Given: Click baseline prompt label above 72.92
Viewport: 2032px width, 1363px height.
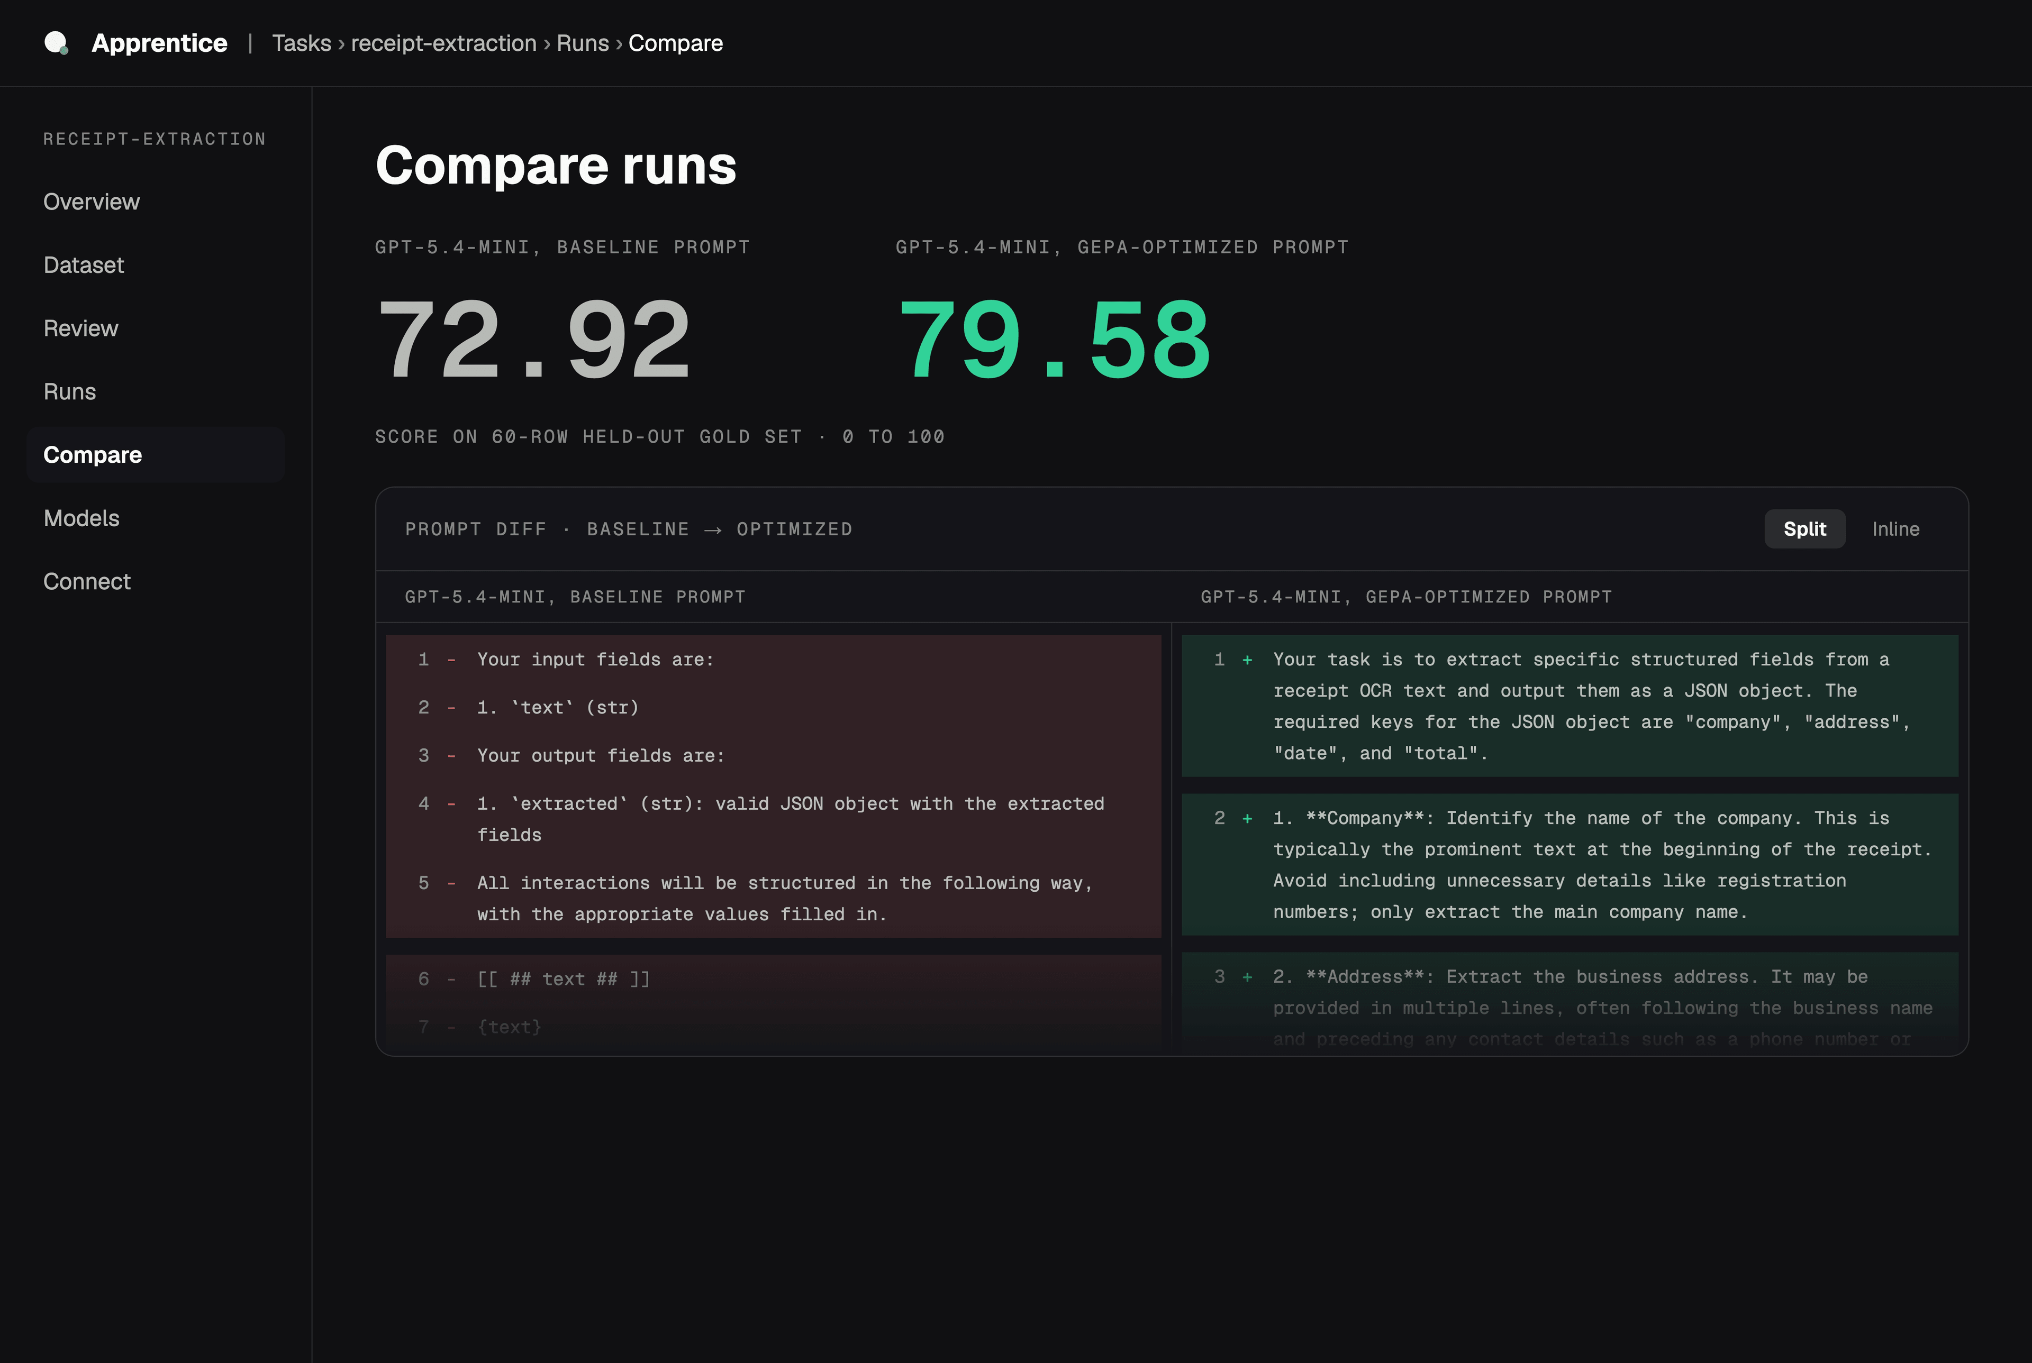Looking at the screenshot, I should point(561,247).
